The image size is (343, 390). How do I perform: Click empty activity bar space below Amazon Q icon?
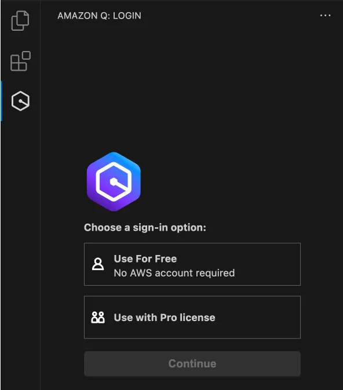pos(20,249)
